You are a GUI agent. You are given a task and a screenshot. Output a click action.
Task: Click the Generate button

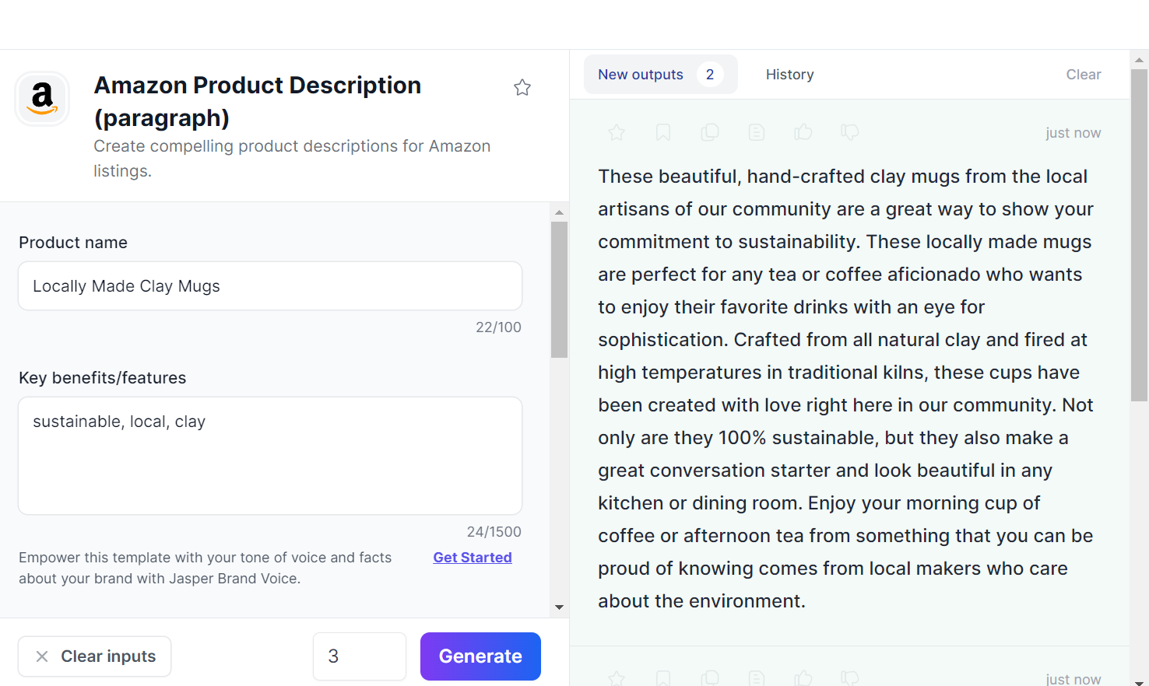pos(480,656)
